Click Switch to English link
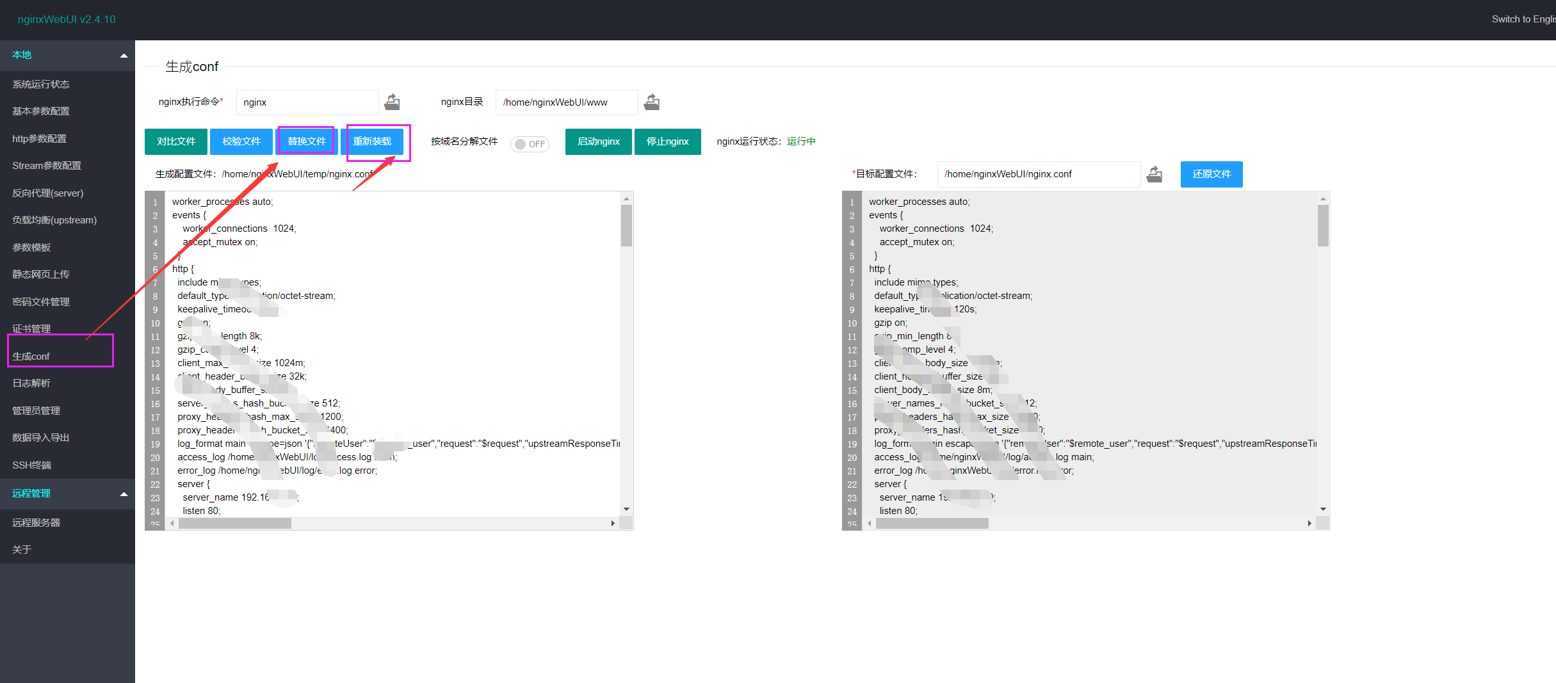Image resolution: width=1556 pixels, height=683 pixels. pyautogui.click(x=1523, y=19)
